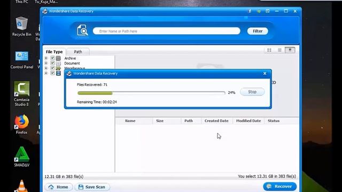Screen dimensions: 342x192
Task: Stop the recovery process
Action: (x=252, y=92)
